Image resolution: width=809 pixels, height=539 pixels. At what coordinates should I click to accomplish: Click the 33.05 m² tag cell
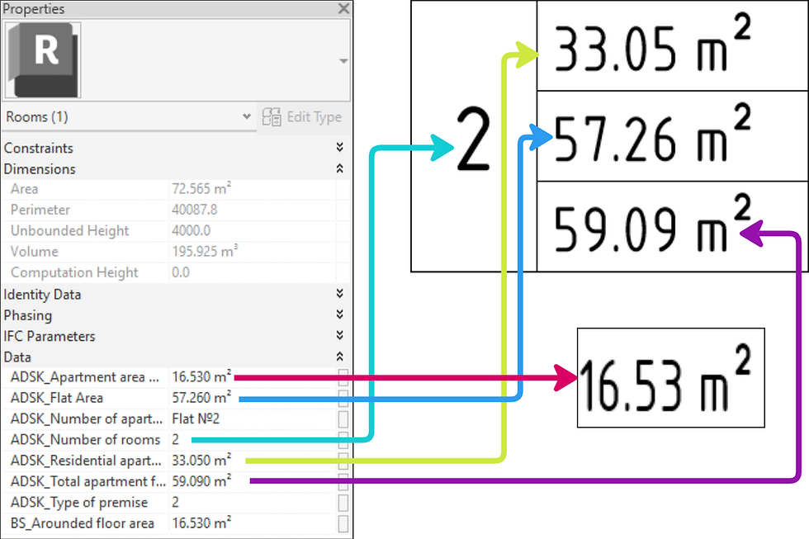coord(672,46)
